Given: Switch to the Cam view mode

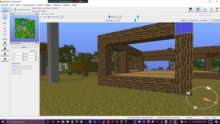Looking at the screenshot, I should (x=49, y=17).
